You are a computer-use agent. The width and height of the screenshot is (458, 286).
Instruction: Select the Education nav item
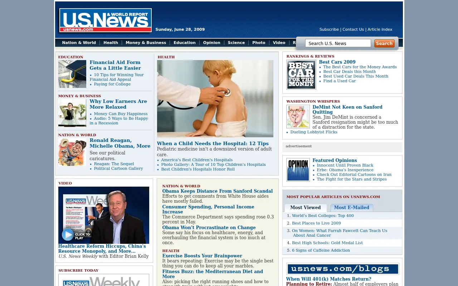(185, 43)
